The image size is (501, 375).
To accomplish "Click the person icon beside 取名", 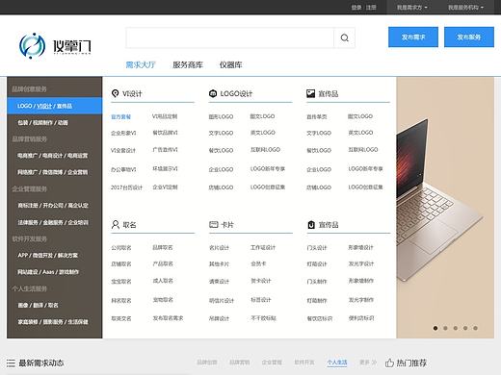I will [x=116, y=224].
